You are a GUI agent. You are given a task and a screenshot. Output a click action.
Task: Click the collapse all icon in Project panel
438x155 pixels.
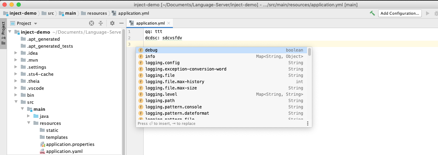click(101, 23)
